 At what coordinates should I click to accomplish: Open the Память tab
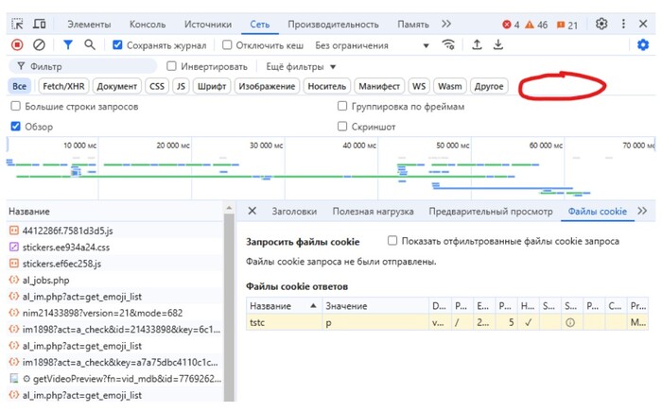point(413,25)
